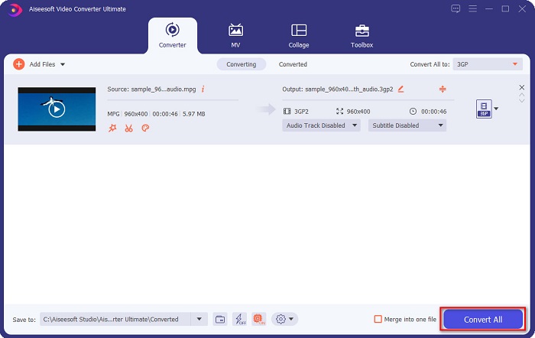Open the settings gear menu
535x338 pixels.
click(284, 319)
